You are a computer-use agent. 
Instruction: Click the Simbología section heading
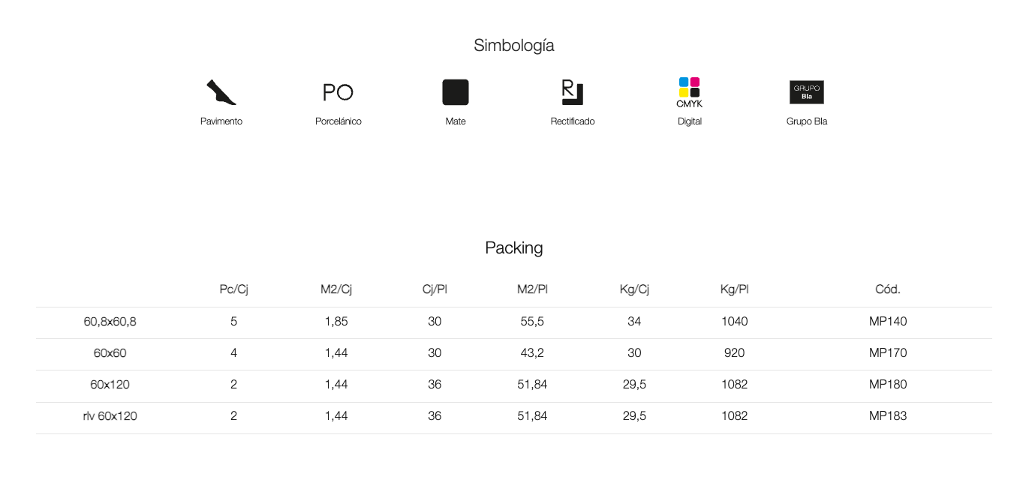point(514,45)
